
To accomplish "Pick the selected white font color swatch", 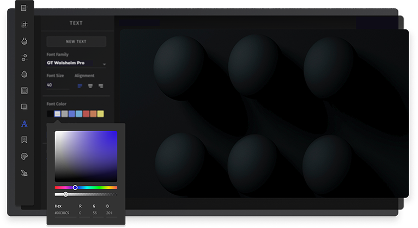I will [57, 114].
